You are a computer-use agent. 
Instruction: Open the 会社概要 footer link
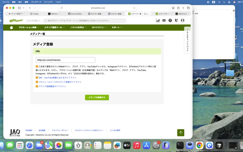pyautogui.click(x=42, y=130)
